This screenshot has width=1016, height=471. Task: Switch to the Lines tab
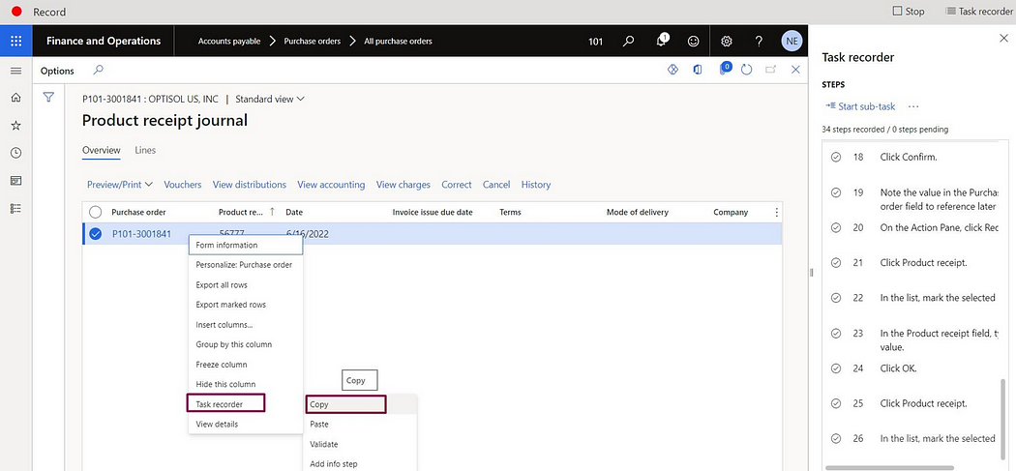click(x=145, y=150)
